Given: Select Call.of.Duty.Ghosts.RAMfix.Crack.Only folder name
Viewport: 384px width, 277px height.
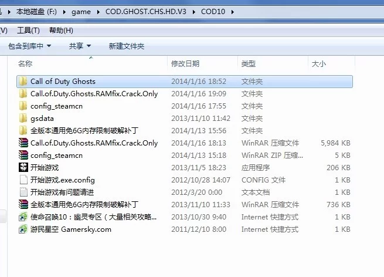Looking at the screenshot, I should [x=94, y=94].
